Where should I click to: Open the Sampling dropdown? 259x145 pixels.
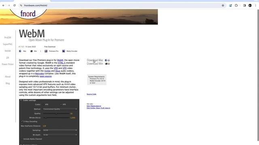click(60, 130)
